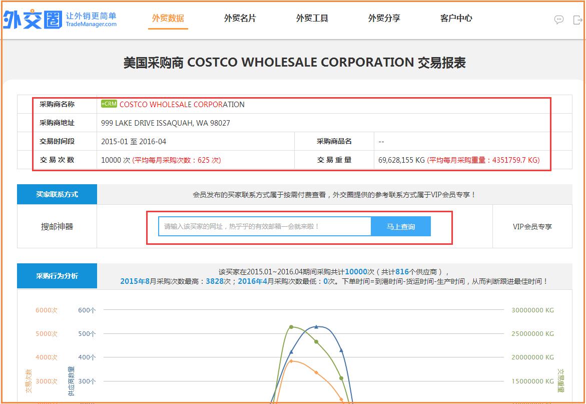The height and width of the screenshot is (404, 586).
Task: Click the 600个 axis label
Action: click(87, 310)
